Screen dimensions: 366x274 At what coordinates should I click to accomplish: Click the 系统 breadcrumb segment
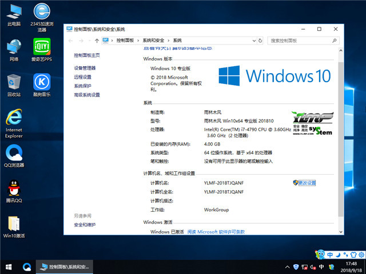click(177, 41)
